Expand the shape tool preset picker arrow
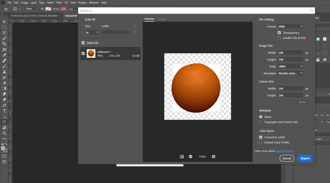The height and width of the screenshot is (183, 330). pos(19,9)
